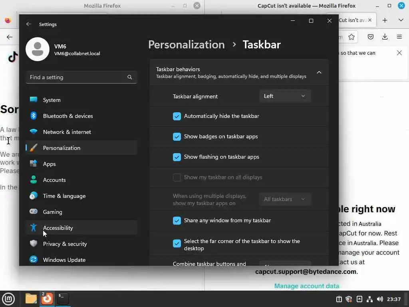Open the terminal from the panel
Screen dimensions: 409x307
63,299
